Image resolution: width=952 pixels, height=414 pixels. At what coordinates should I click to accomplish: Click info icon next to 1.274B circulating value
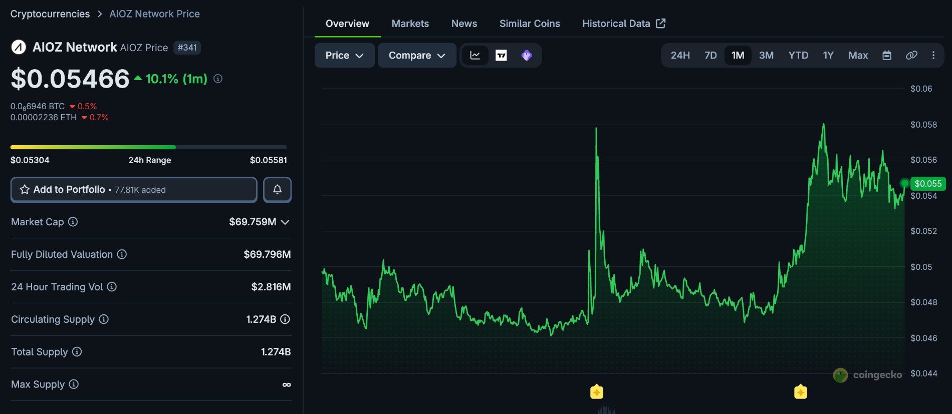(x=285, y=319)
